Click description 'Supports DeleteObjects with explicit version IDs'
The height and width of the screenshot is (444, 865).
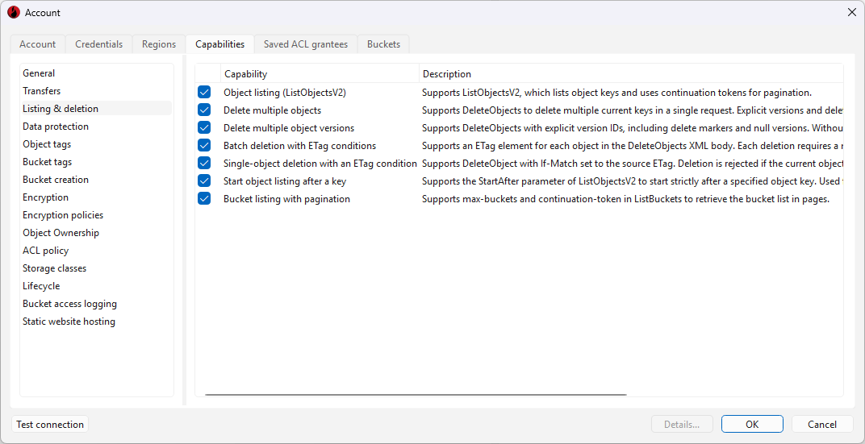[x=632, y=128]
